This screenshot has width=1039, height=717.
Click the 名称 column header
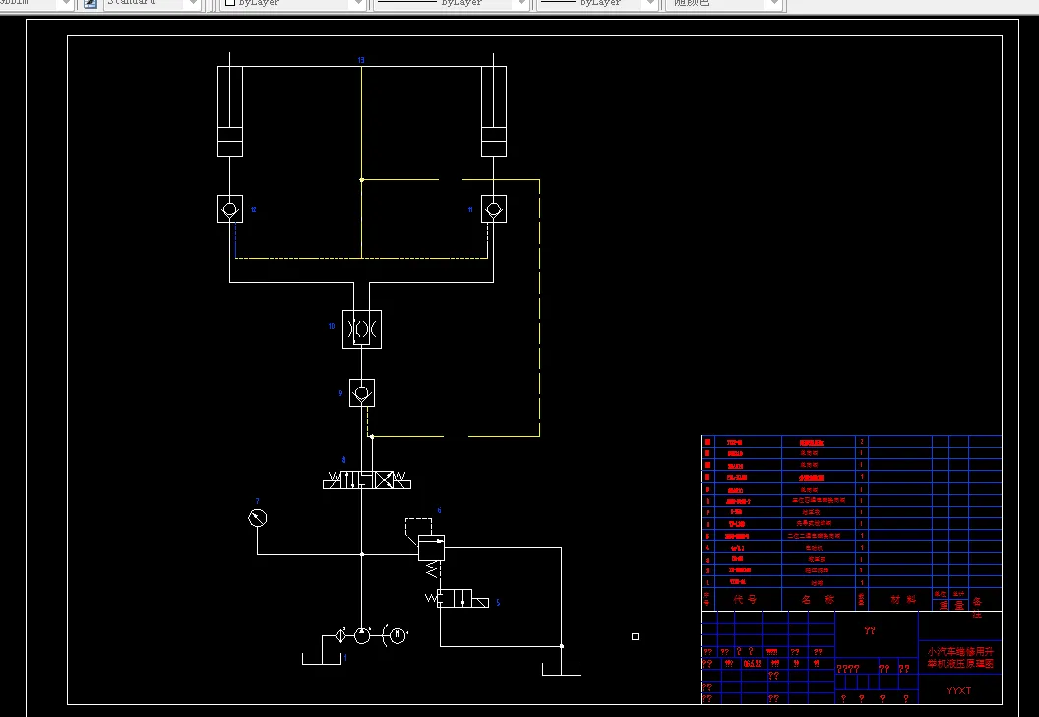[x=817, y=599]
